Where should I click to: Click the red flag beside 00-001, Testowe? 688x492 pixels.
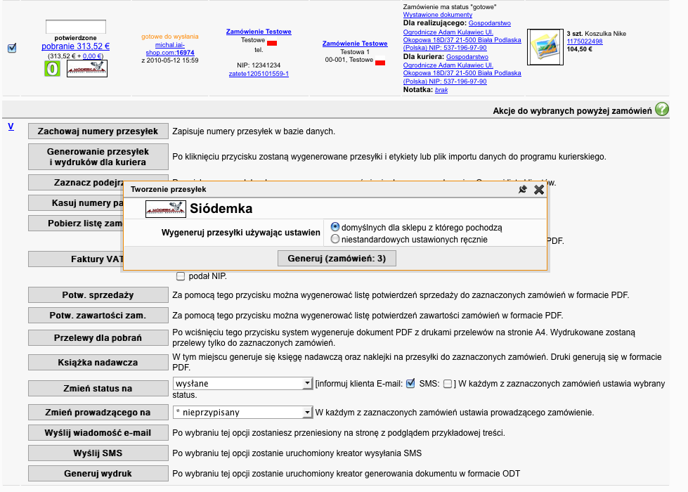(x=380, y=63)
